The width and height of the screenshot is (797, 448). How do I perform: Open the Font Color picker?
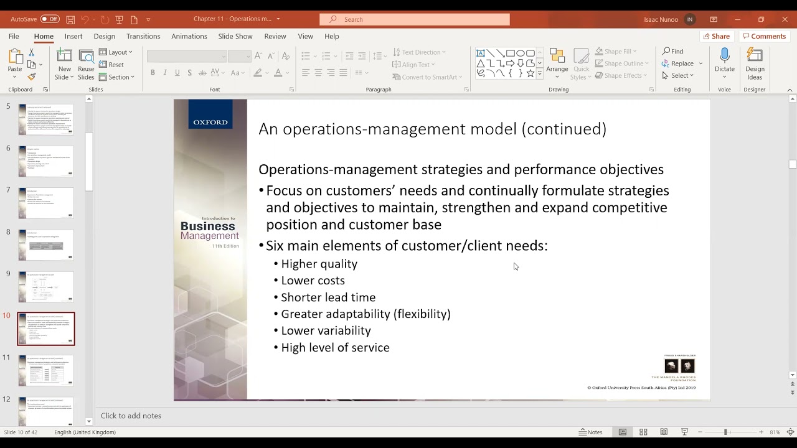(278, 73)
